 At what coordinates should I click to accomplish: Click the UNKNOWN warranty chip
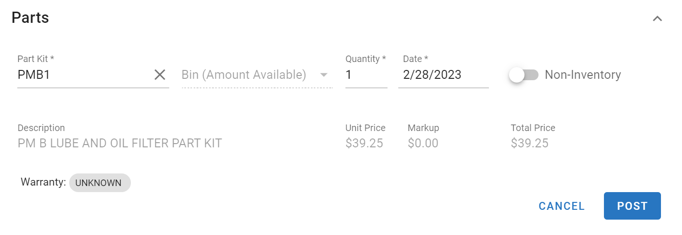tap(100, 183)
